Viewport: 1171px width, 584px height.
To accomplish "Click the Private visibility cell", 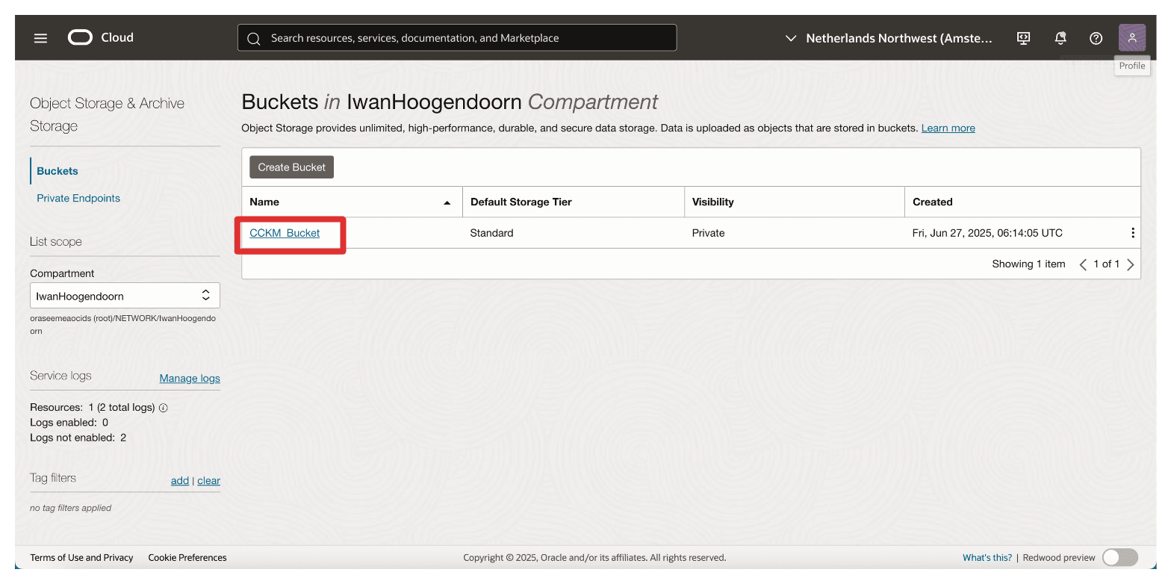I will tap(708, 233).
